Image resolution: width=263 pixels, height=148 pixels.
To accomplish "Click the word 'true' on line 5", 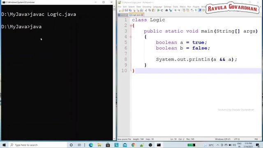I will point(198,42).
